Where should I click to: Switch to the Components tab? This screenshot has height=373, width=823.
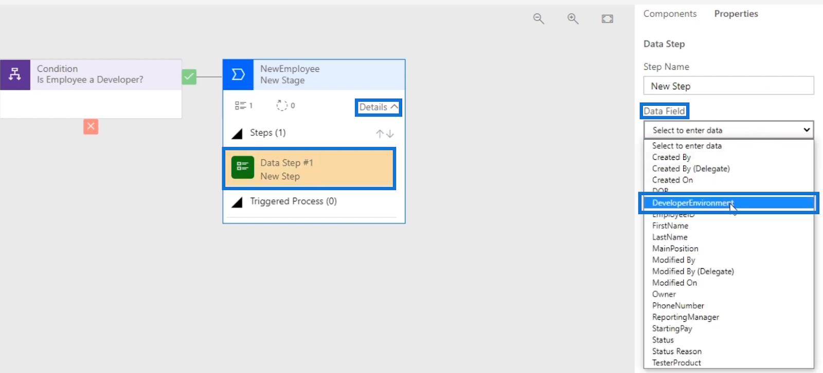(x=670, y=14)
